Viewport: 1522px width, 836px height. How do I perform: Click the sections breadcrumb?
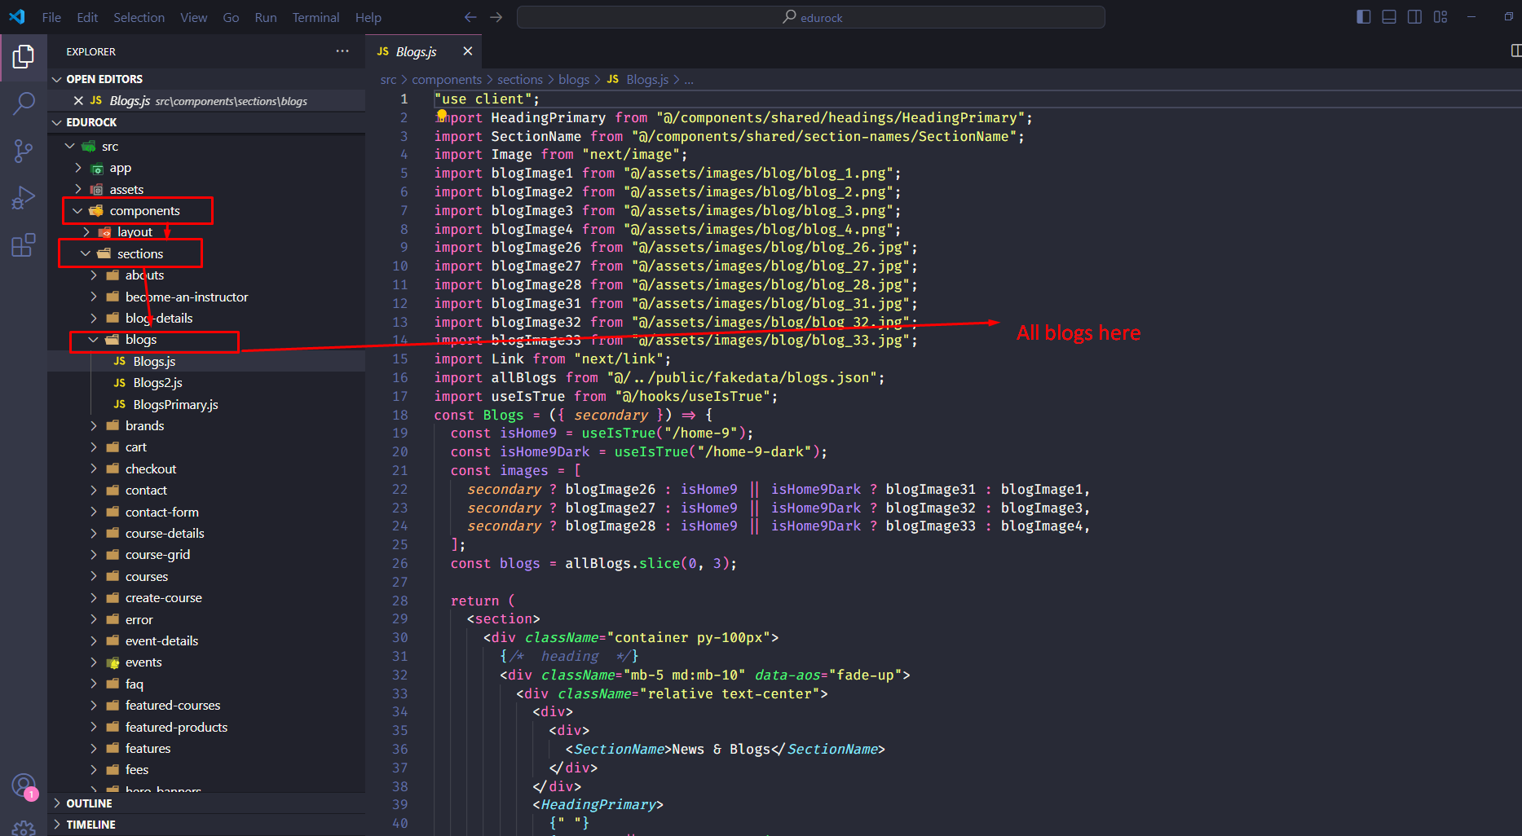tap(520, 79)
